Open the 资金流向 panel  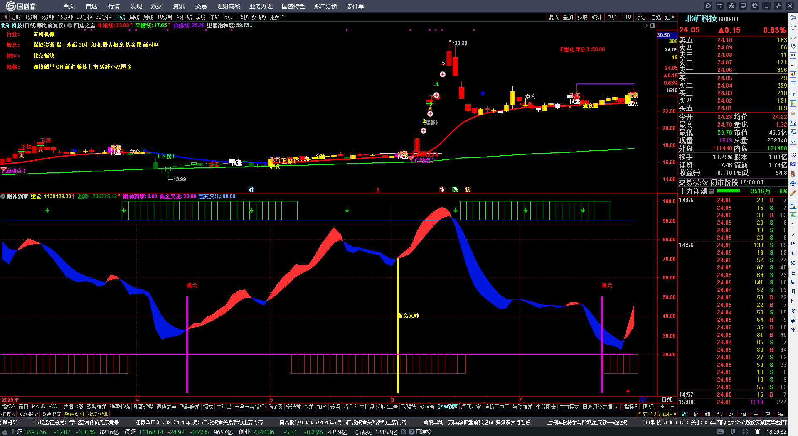(x=52, y=414)
